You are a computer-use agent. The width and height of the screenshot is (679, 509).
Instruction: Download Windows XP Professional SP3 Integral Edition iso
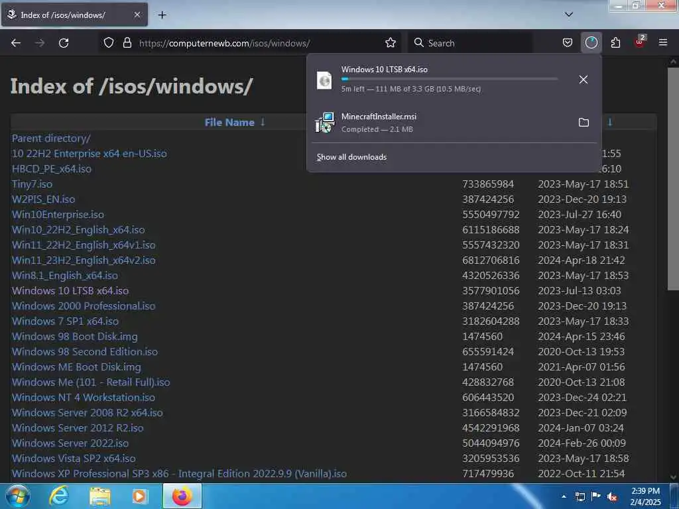click(179, 473)
